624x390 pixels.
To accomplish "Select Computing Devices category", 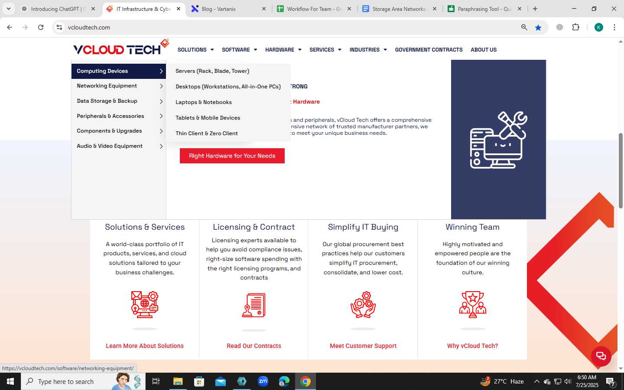I will click(119, 71).
